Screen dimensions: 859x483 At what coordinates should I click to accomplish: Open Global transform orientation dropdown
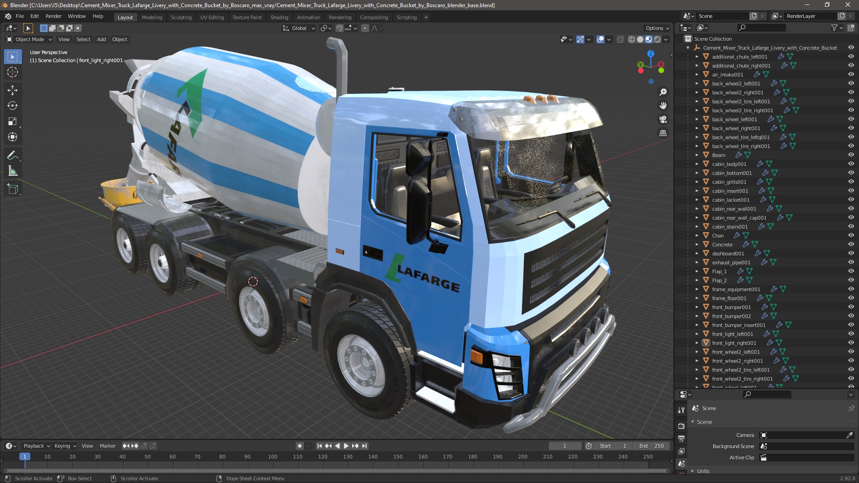tap(299, 28)
